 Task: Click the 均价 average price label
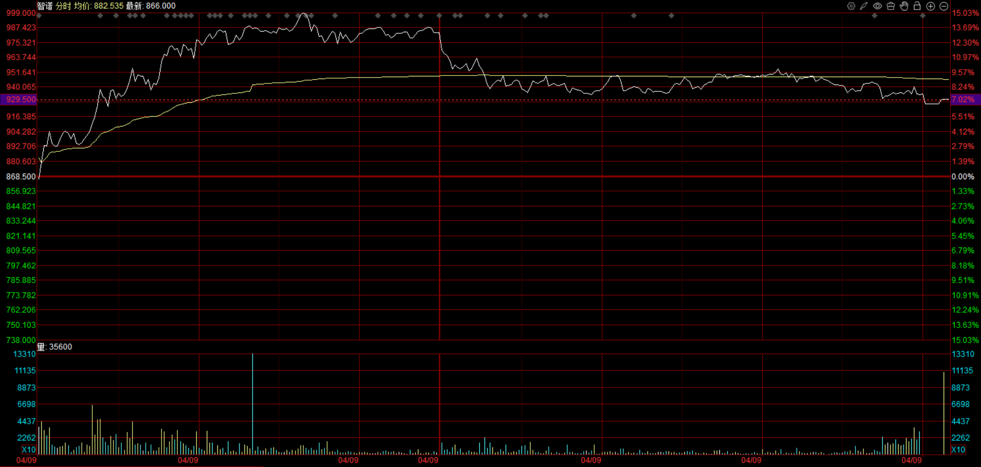point(82,6)
